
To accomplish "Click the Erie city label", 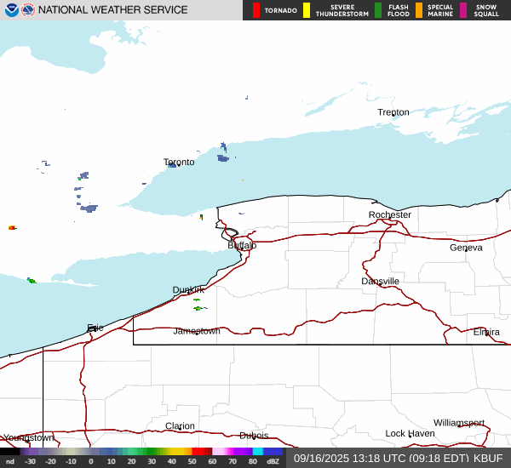I will coord(95,328).
